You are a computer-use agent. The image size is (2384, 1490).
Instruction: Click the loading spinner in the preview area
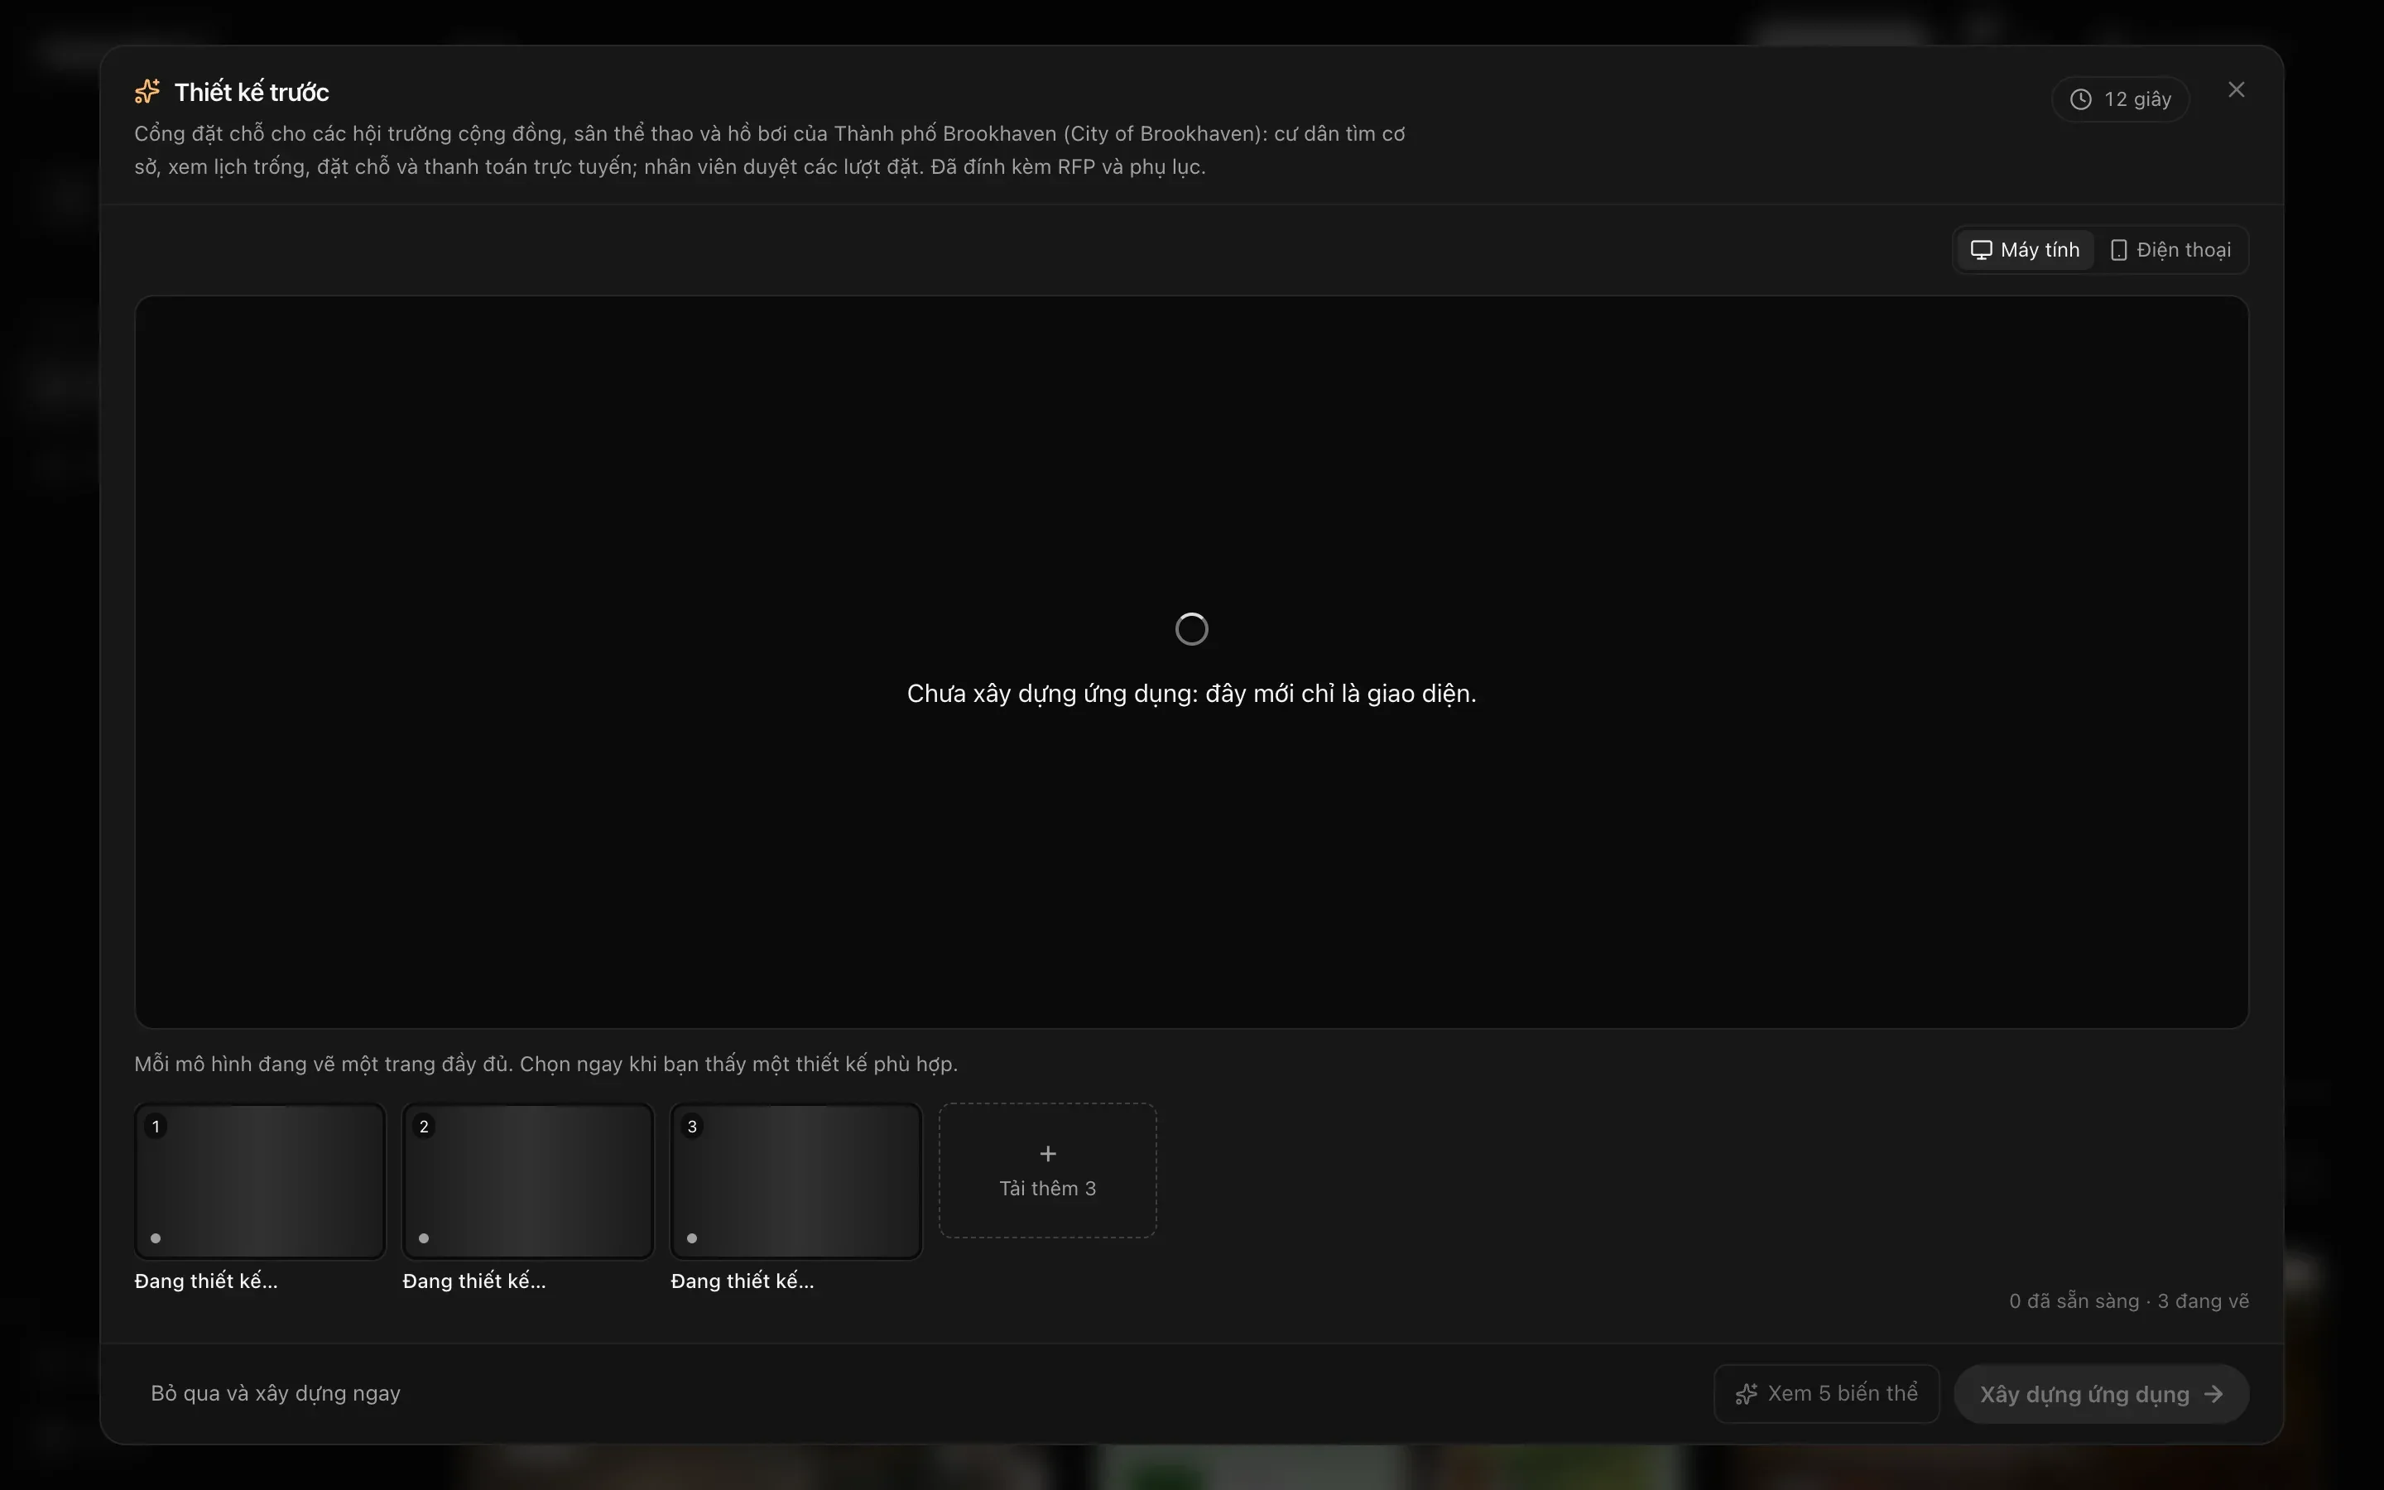coord(1192,629)
